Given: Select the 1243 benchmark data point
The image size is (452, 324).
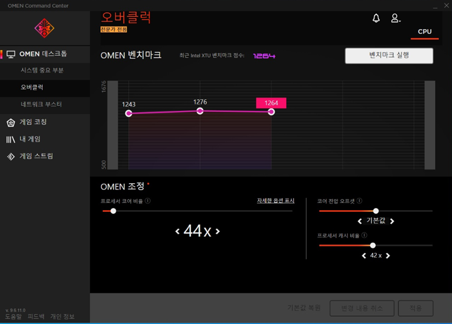Looking at the screenshot, I should click(x=129, y=113).
